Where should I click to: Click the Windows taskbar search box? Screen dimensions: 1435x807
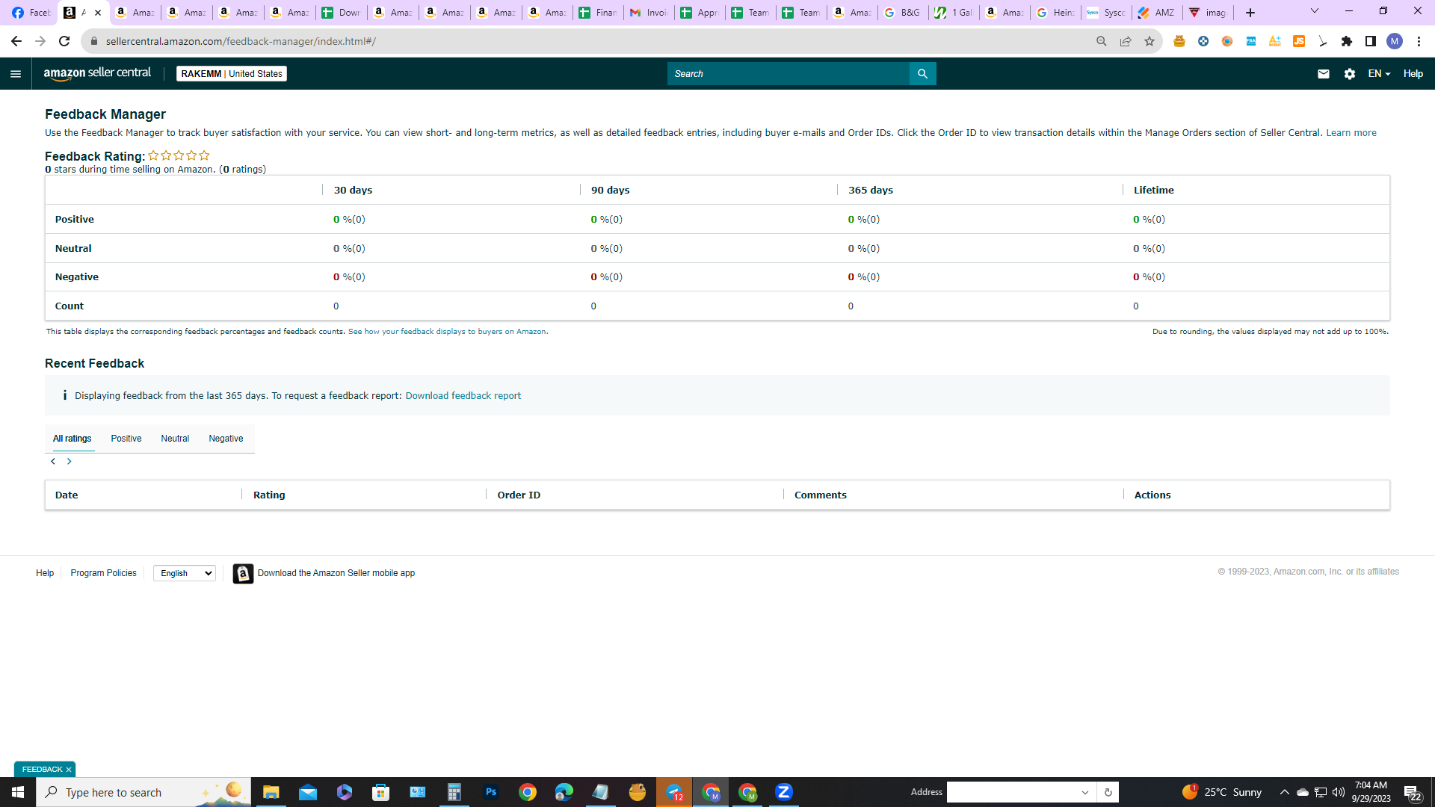pos(143,792)
